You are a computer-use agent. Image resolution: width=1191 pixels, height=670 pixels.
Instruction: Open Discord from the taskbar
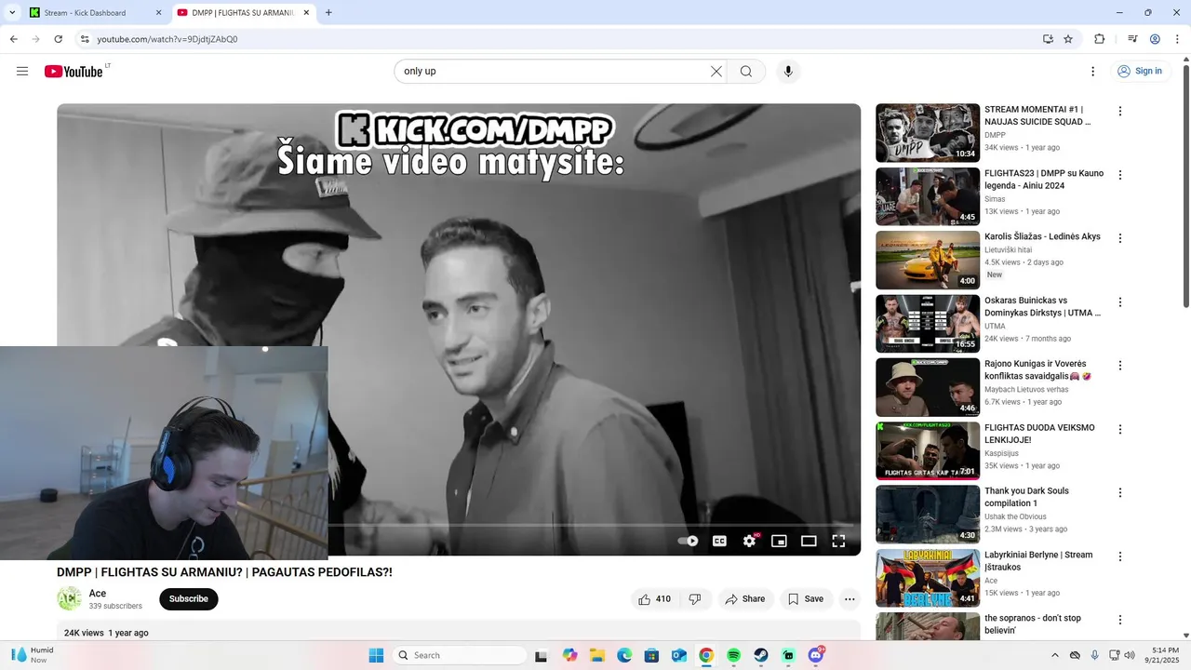pos(816,655)
